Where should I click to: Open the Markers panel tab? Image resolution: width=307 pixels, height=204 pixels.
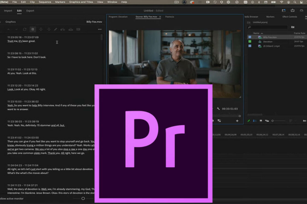[270, 17]
